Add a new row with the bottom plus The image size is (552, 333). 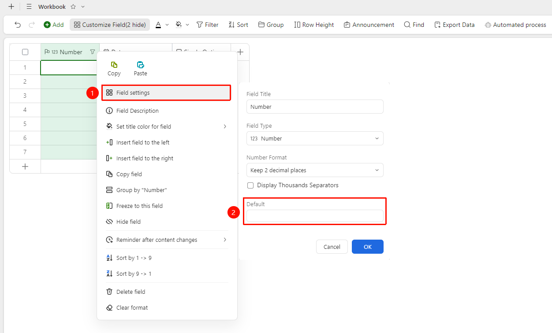[x=25, y=166]
